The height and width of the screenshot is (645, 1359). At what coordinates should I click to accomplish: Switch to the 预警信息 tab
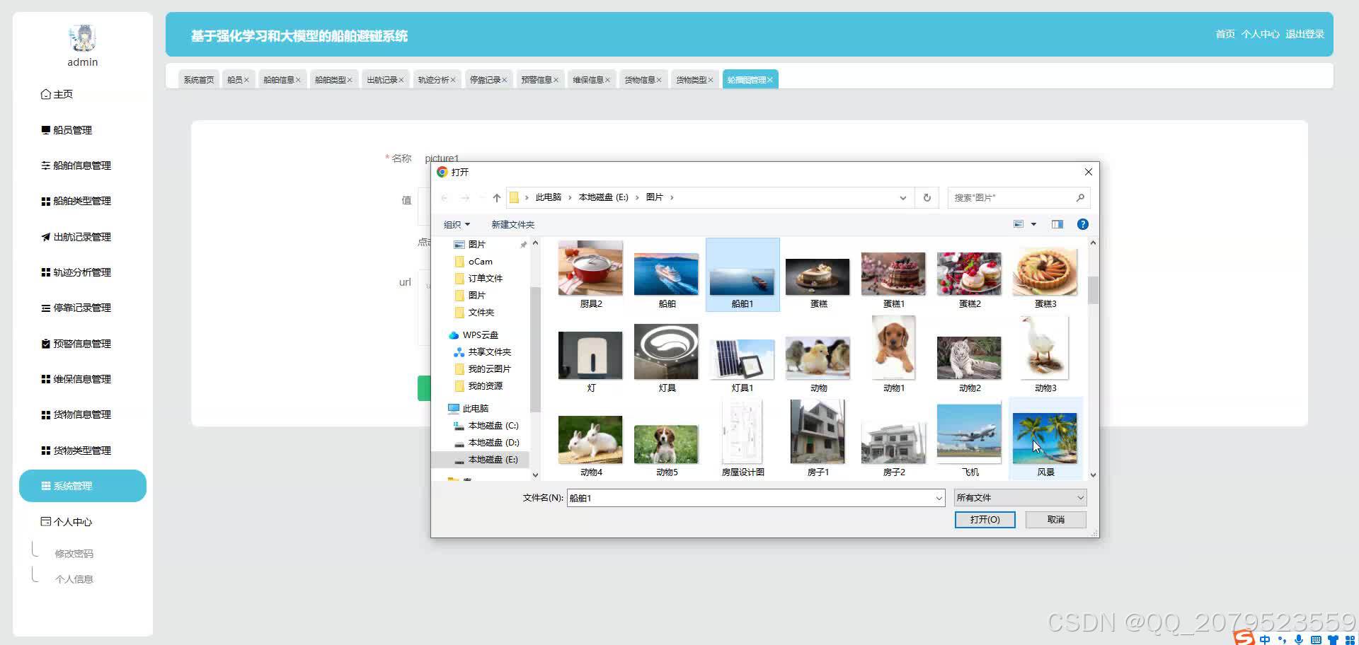click(x=537, y=80)
